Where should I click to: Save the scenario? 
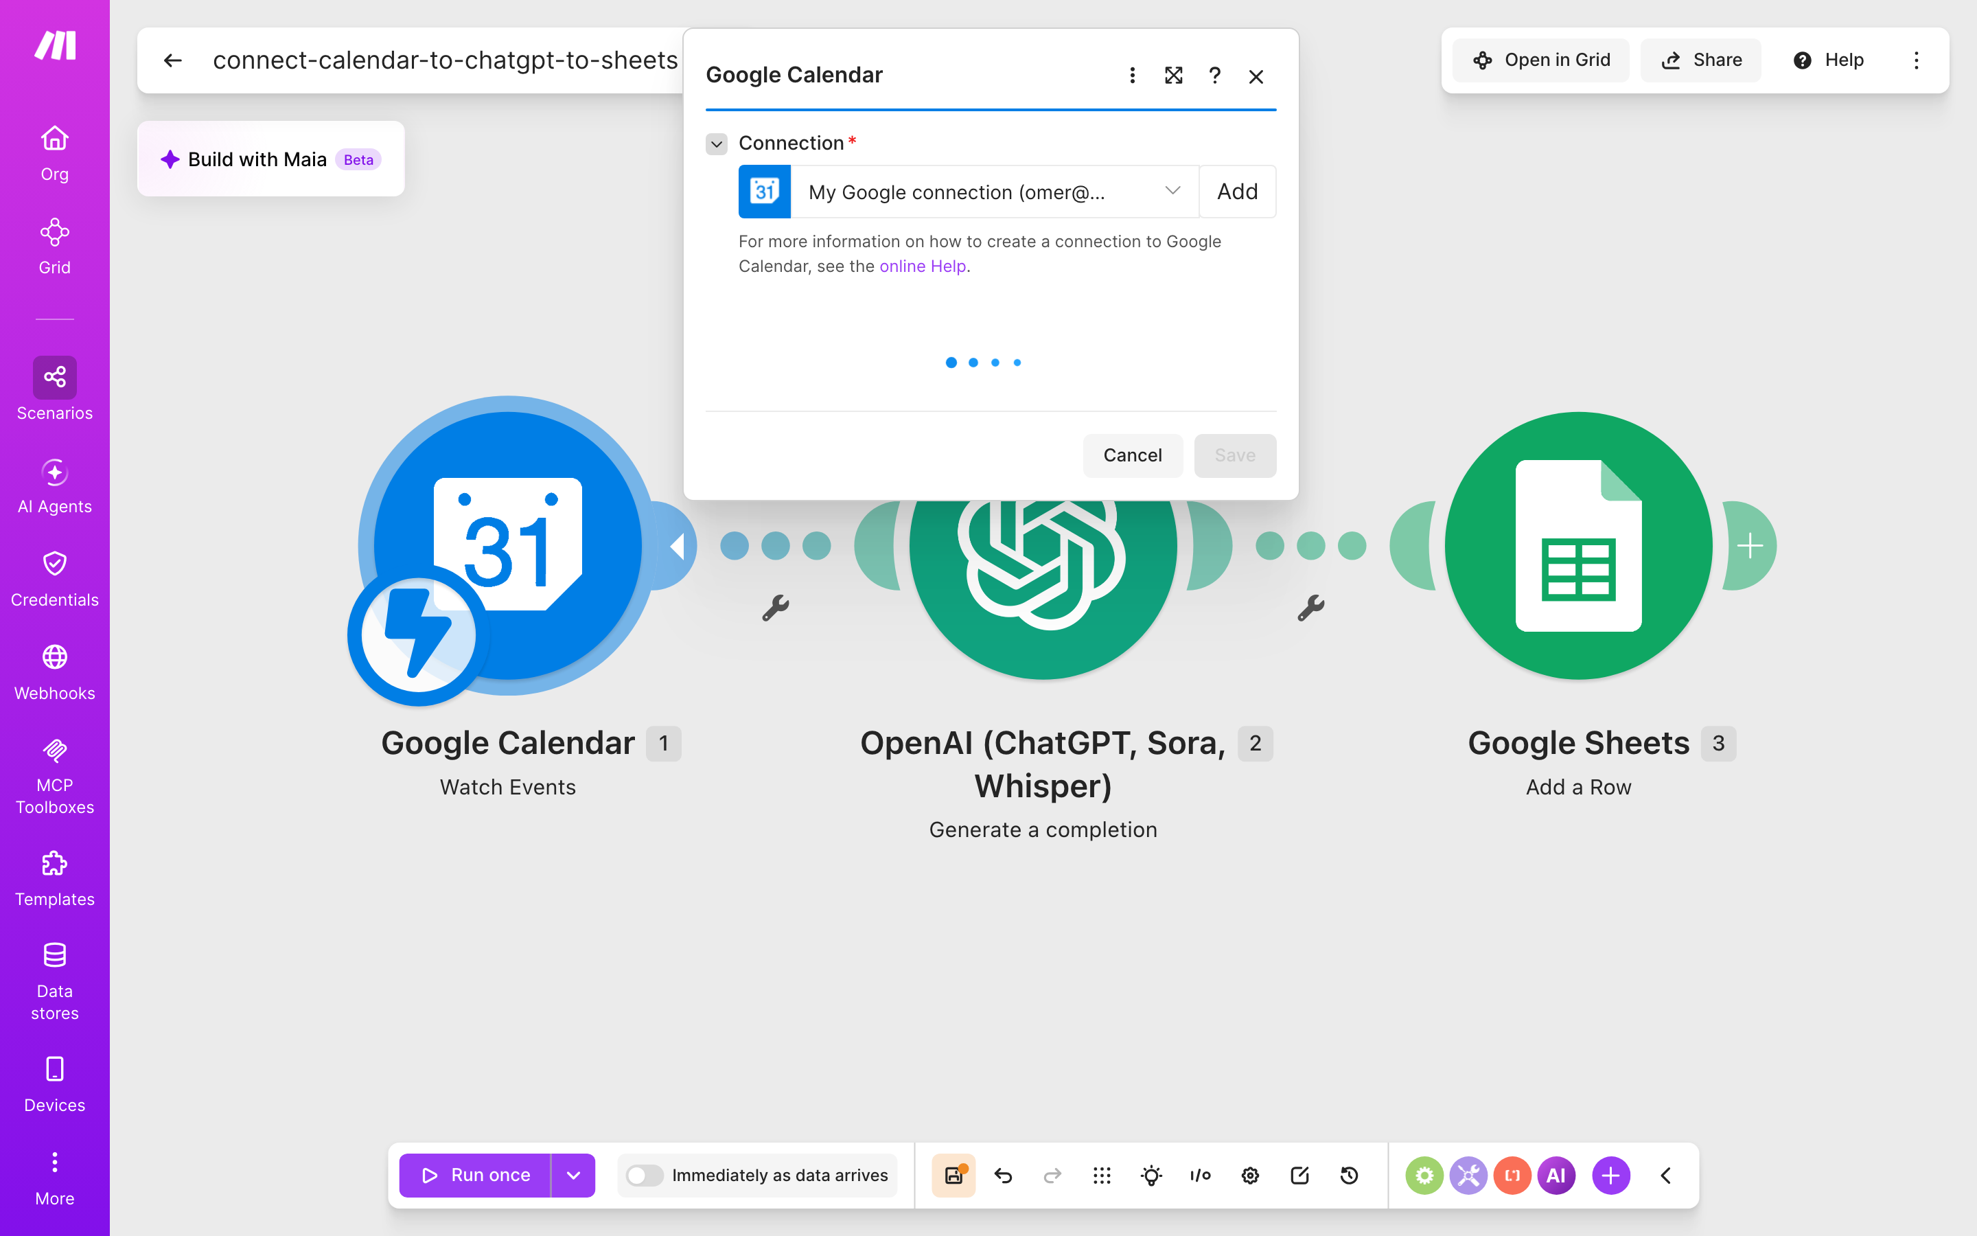pyautogui.click(x=954, y=1176)
